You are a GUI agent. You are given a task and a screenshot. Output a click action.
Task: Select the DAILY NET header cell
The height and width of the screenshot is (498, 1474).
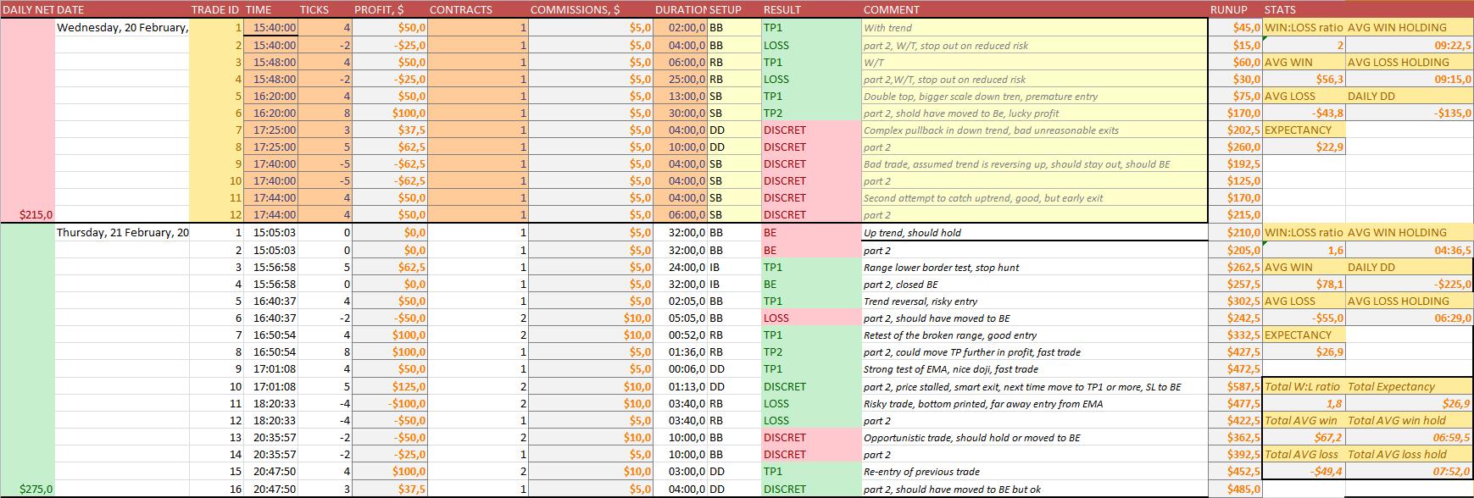pyautogui.click(x=28, y=9)
